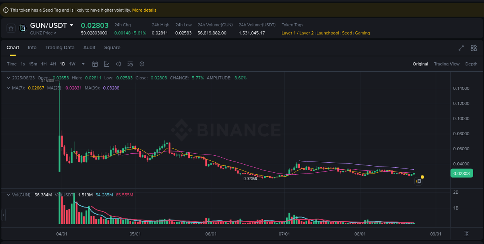Open the extra timeframe intervals dropdown arrow
The image size is (484, 244).
tap(83, 64)
